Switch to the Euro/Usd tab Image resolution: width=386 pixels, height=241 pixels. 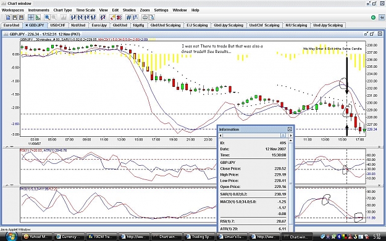coord(11,25)
